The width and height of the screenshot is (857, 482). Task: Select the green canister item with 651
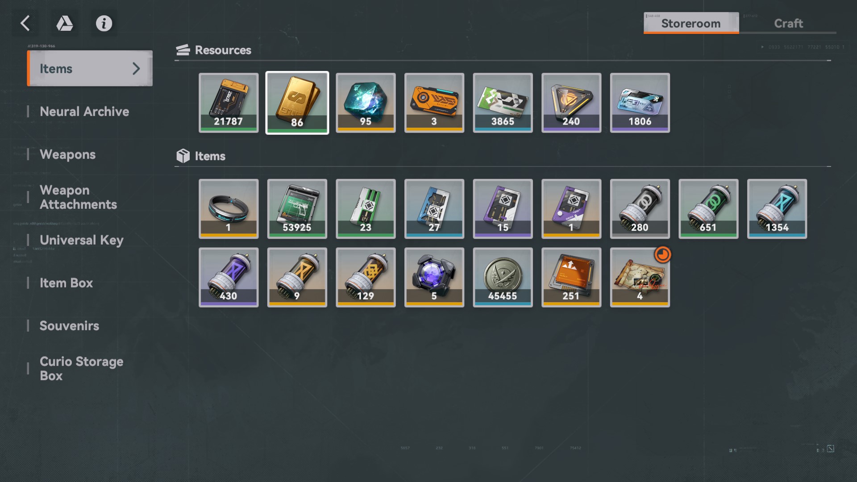708,209
